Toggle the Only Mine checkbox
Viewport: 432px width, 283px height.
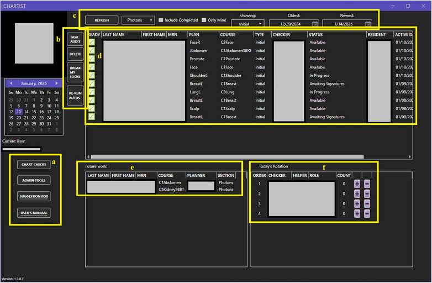pyautogui.click(x=204, y=20)
